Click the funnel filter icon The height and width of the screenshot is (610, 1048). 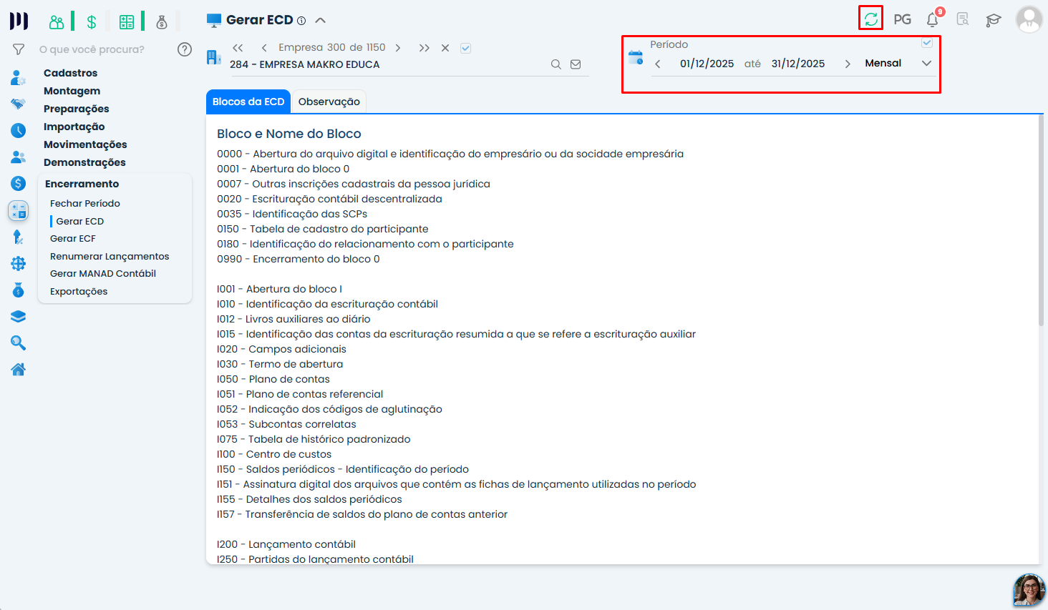tap(19, 49)
